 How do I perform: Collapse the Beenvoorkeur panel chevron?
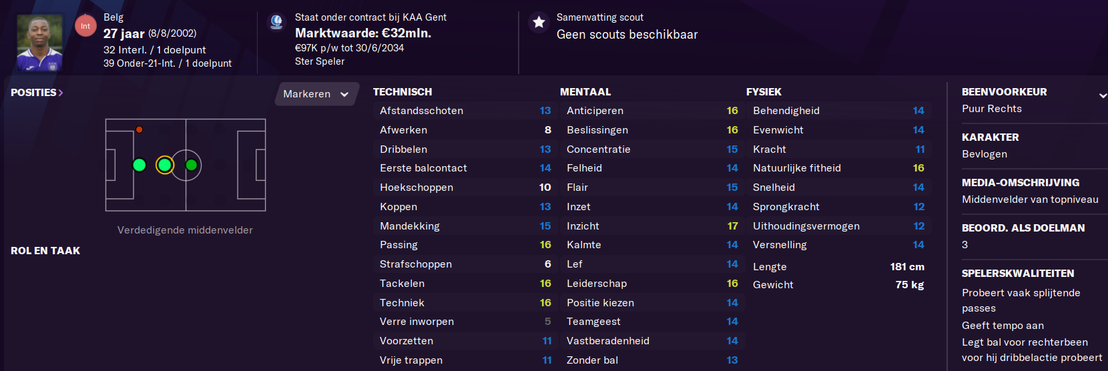[x=1103, y=96]
